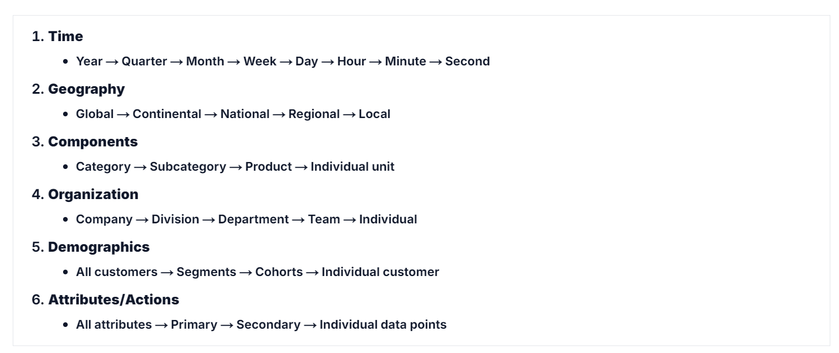Click the text Individual data points
The height and width of the screenshot is (353, 839).
383,325
